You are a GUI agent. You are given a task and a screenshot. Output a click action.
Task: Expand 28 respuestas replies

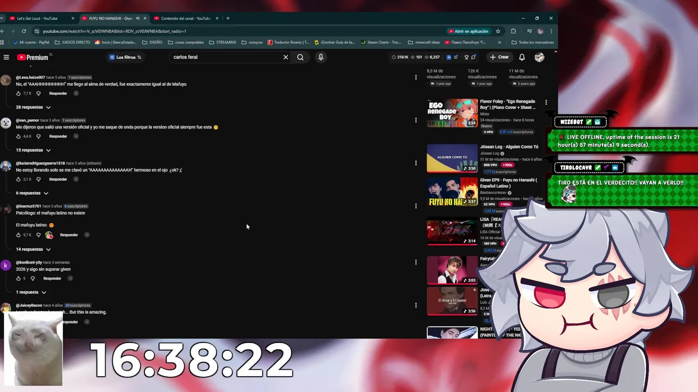[x=33, y=107]
